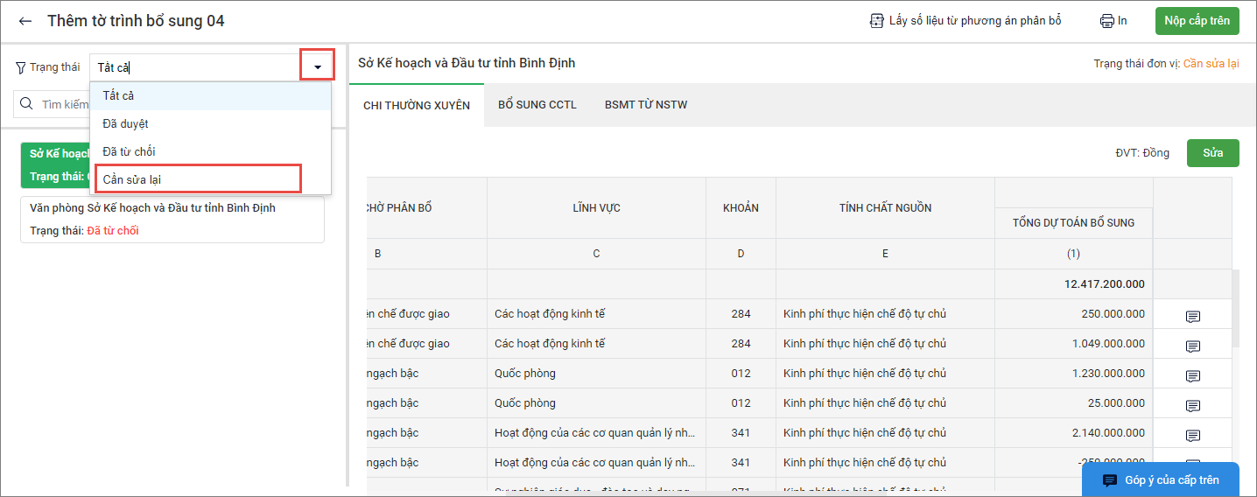Click the search magnifier icon
This screenshot has height=497, width=1257.
(x=27, y=104)
